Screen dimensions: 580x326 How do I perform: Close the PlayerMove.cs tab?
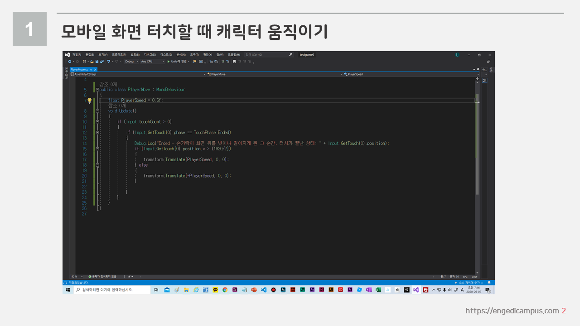[95, 69]
